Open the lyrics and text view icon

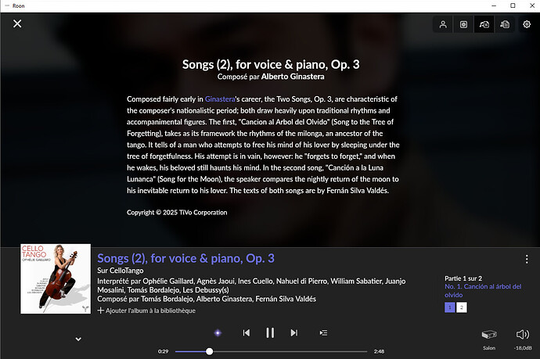[x=505, y=24]
